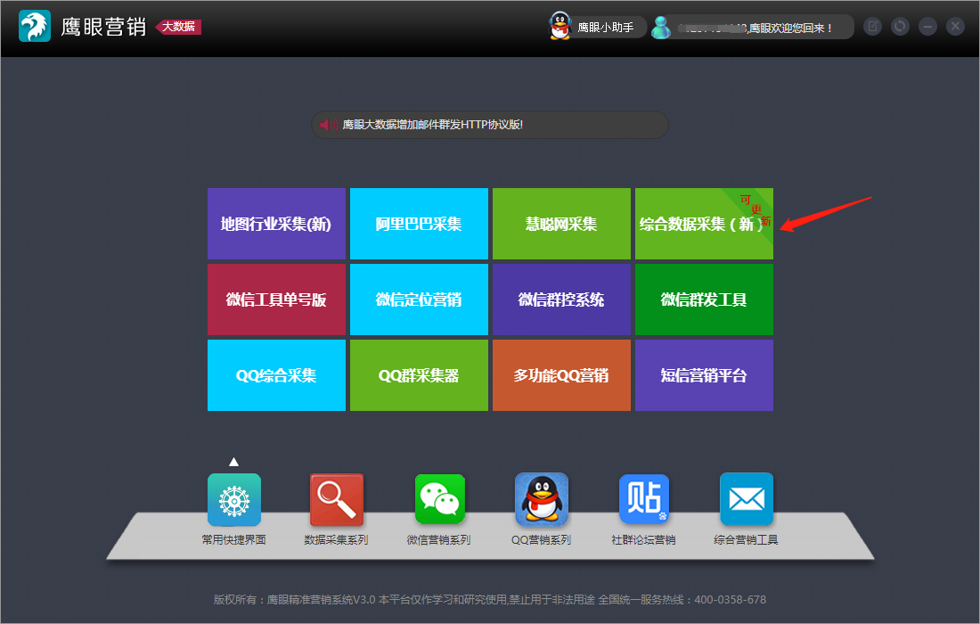Open the 微信工具单号版 tile
This screenshot has width=980, height=624.
point(276,300)
